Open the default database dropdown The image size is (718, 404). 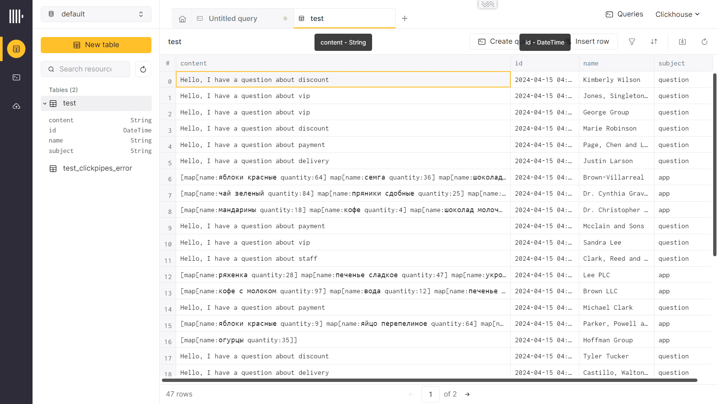pos(96,14)
